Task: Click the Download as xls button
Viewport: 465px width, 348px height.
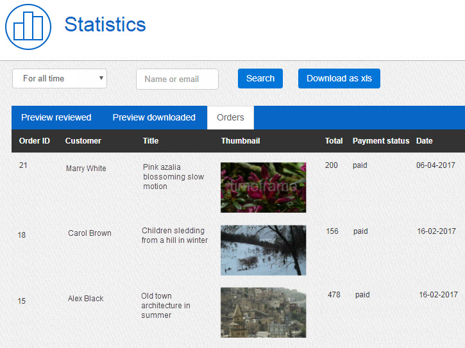Action: tap(339, 79)
